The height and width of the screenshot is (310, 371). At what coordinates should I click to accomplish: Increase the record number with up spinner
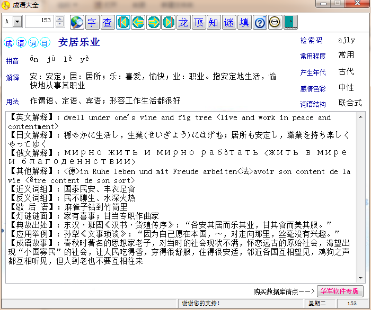point(60,19)
